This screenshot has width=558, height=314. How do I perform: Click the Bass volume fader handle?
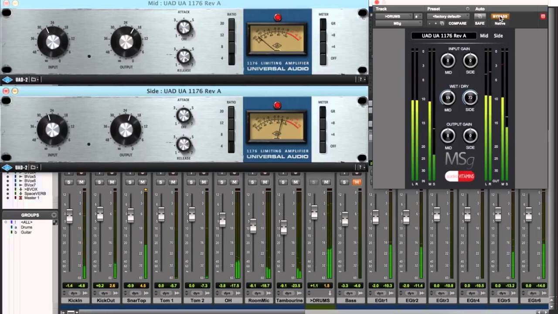pyautogui.click(x=345, y=218)
